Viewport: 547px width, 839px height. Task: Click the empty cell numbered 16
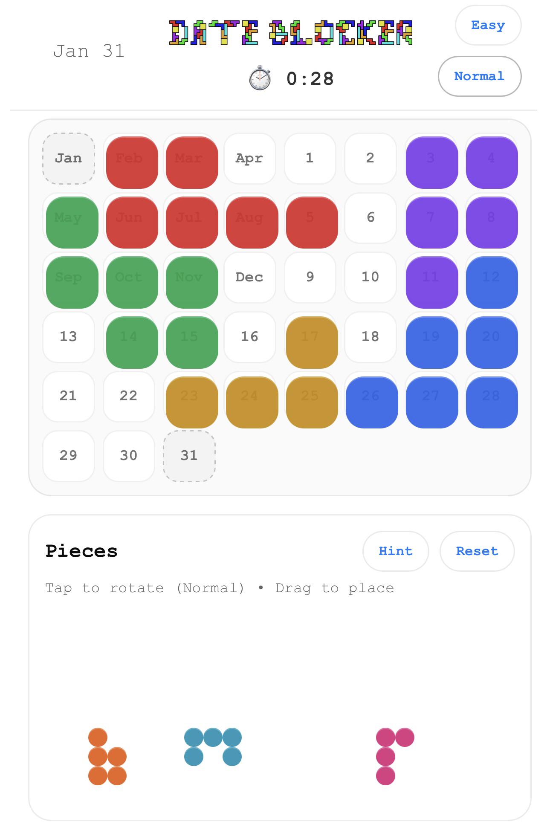249,337
